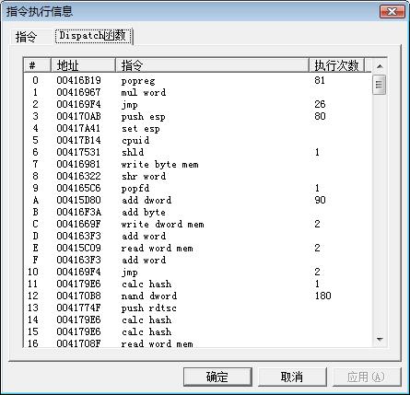Select row 0 with address 00416B19
410x395 pixels.
pyautogui.click(x=197, y=80)
